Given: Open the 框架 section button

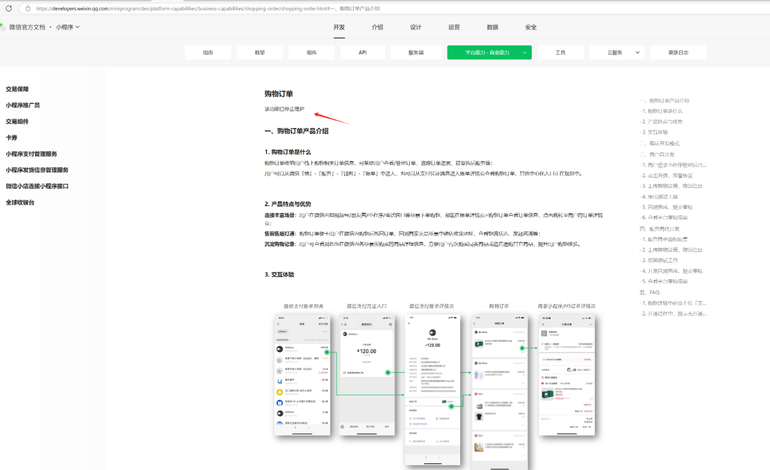Looking at the screenshot, I should click(260, 52).
